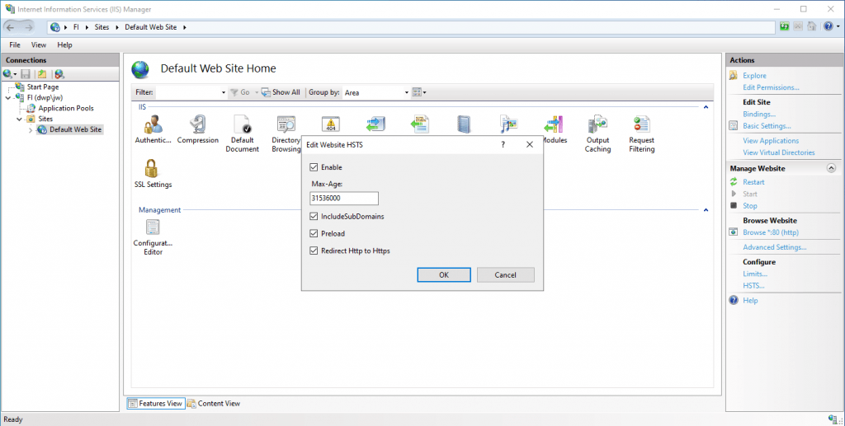Open the Configuration Editor icon

point(153,228)
